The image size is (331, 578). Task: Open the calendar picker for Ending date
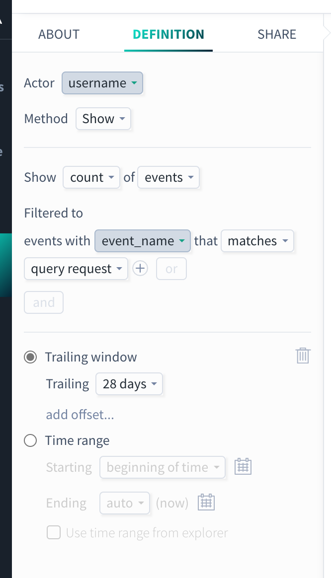pyautogui.click(x=206, y=502)
